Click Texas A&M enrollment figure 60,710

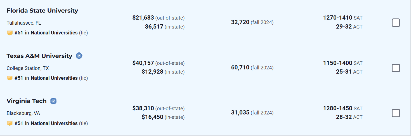240,67
